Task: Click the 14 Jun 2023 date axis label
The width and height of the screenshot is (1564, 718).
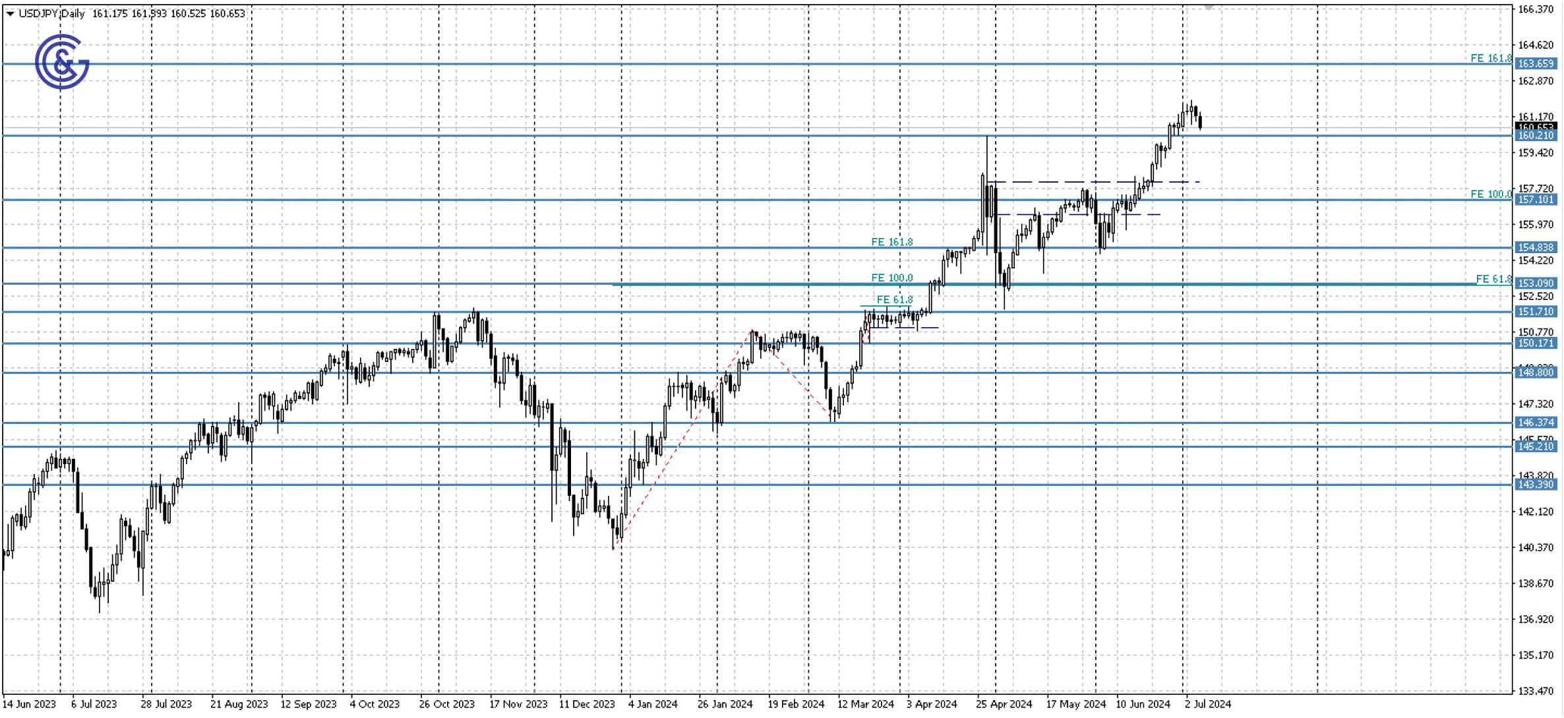Action: point(29,703)
